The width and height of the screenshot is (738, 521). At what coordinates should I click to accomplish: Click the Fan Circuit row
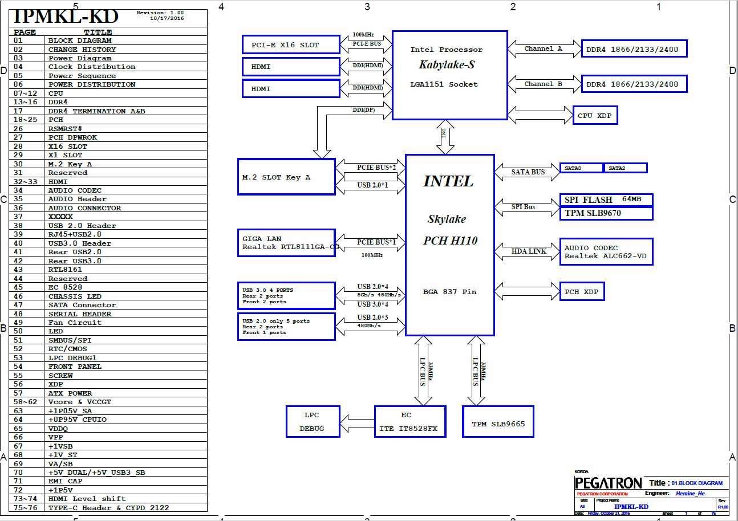click(108, 323)
